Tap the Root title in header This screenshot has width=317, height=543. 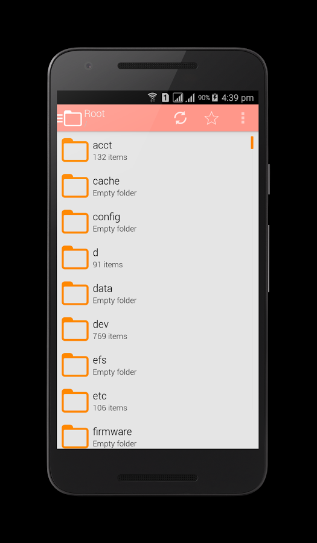[x=95, y=113]
